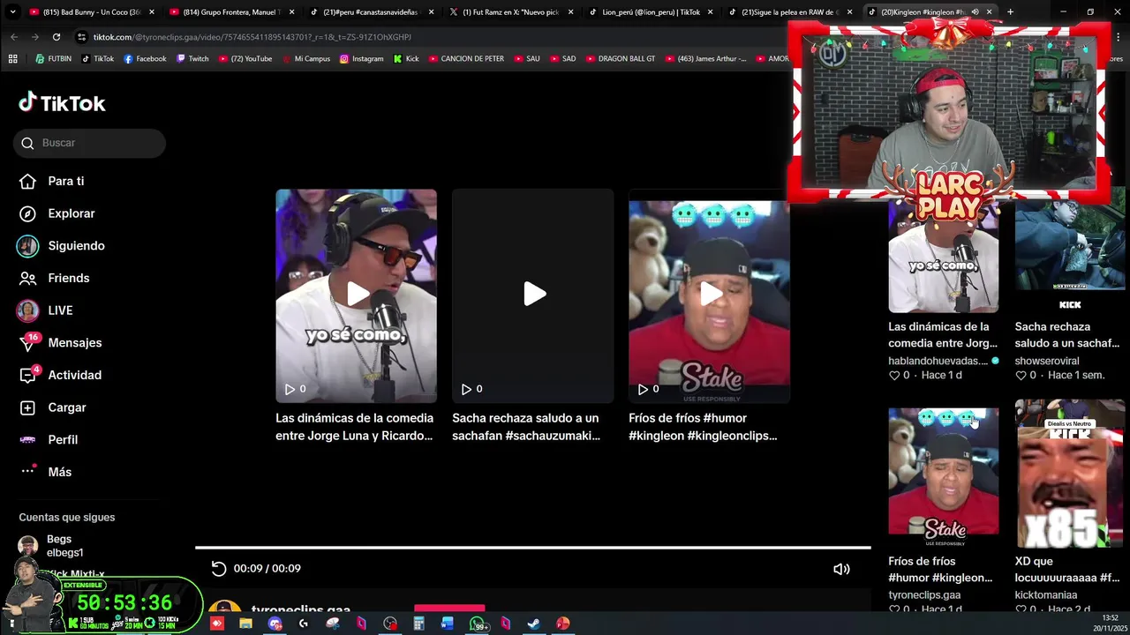1130x635 pixels.
Task: Open the CANCION DE PETER bookmark
Action: pyautogui.click(x=466, y=59)
